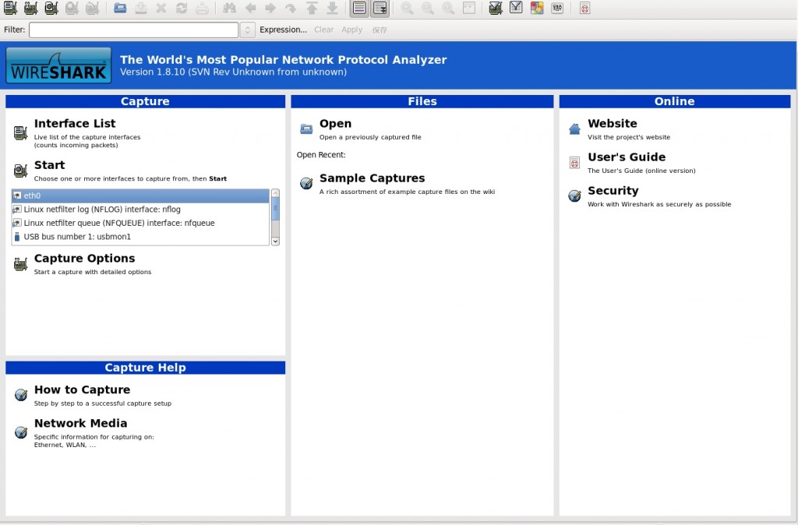
Task: Toggle packet list colorize button
Action: click(x=359, y=8)
